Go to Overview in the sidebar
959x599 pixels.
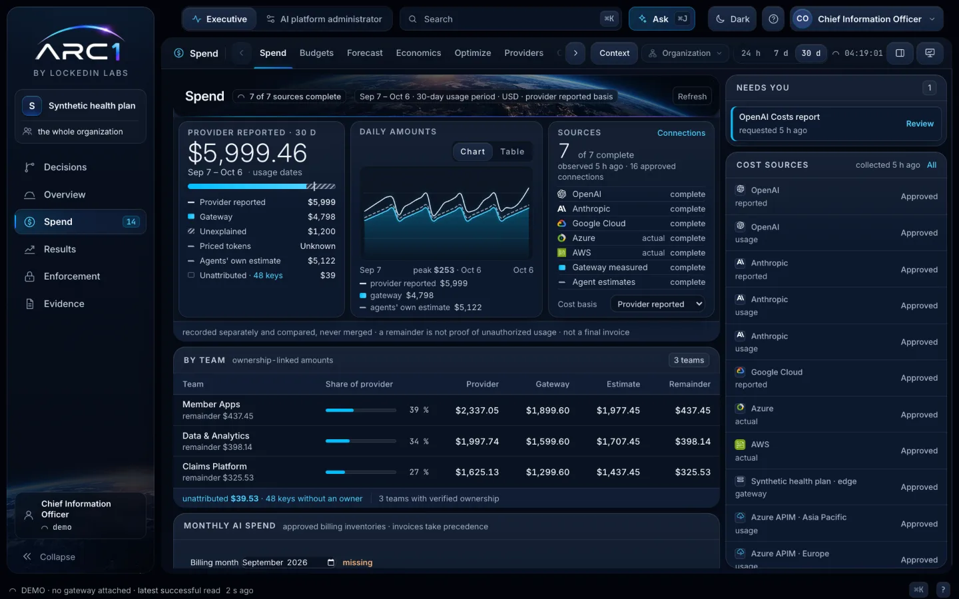pyautogui.click(x=80, y=194)
